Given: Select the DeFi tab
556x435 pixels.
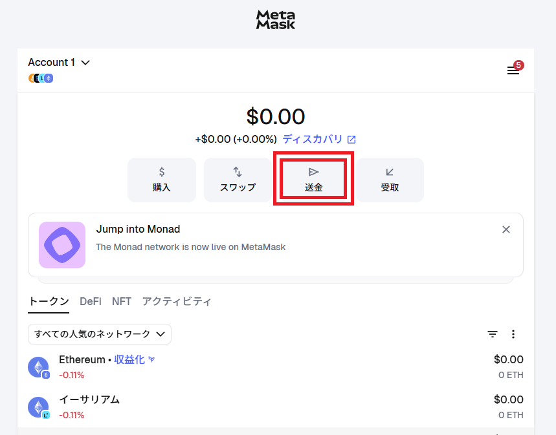Looking at the screenshot, I should [91, 301].
